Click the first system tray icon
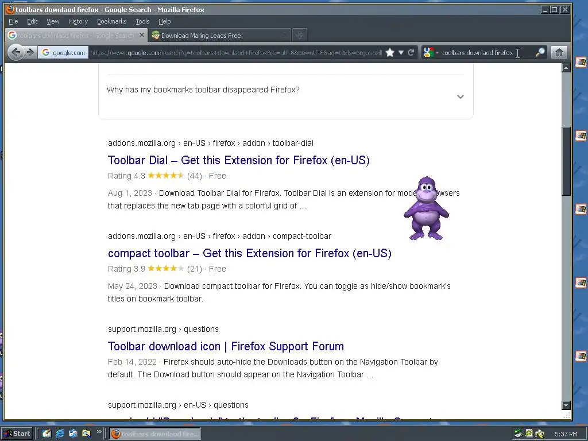 coord(519,434)
